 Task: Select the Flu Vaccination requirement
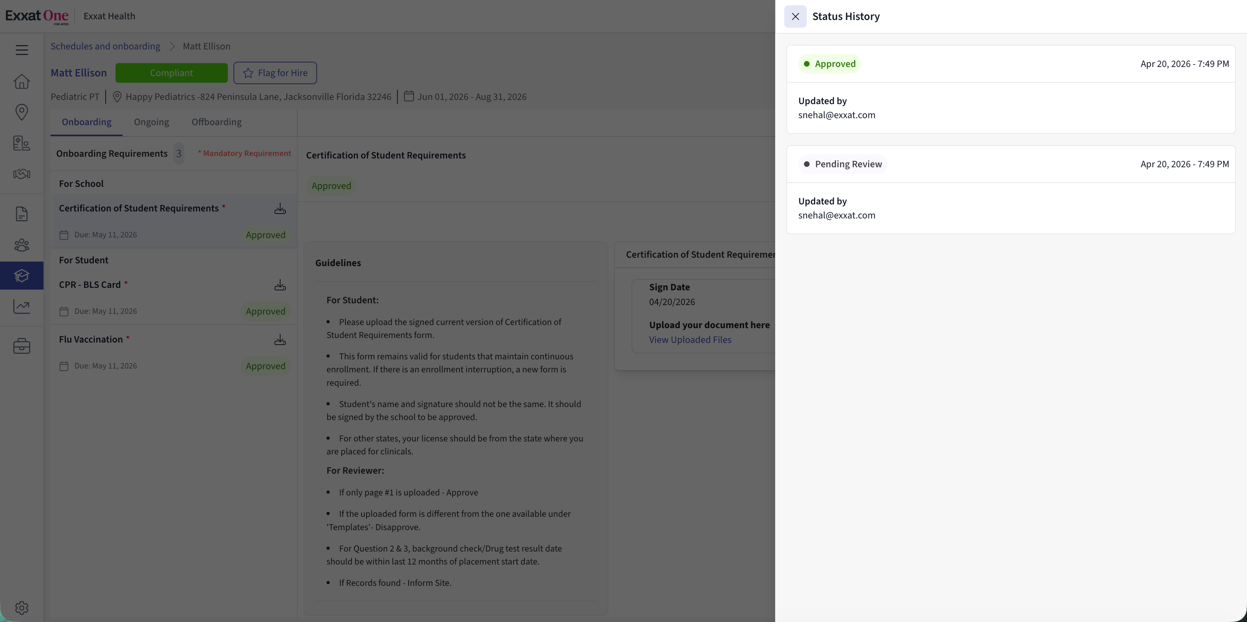click(174, 352)
